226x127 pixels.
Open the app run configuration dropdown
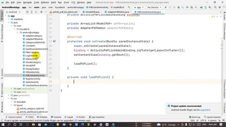(x=139, y=7)
